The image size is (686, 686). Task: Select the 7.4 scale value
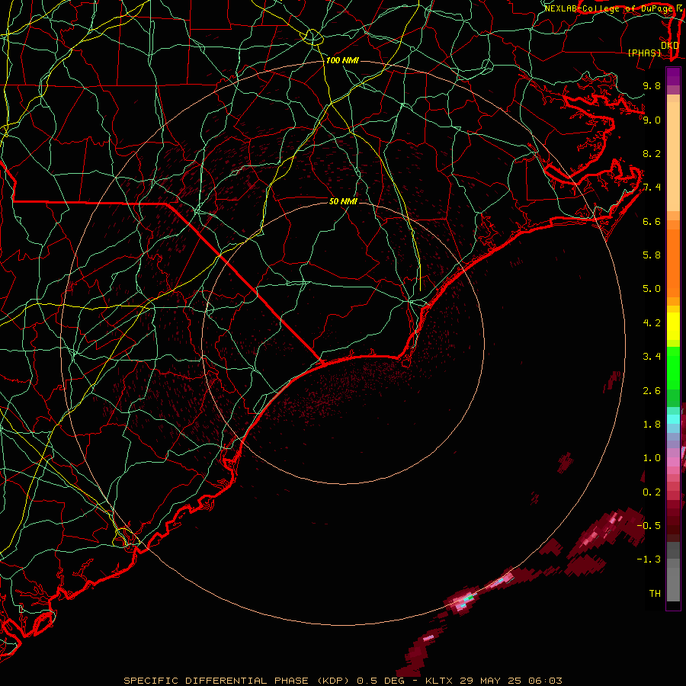(x=652, y=188)
